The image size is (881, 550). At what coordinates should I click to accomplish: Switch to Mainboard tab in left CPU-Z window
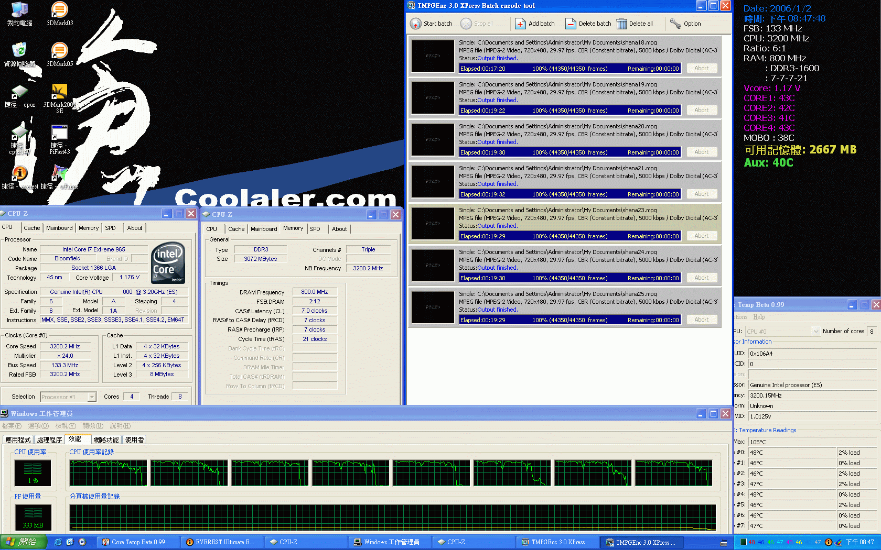click(59, 228)
